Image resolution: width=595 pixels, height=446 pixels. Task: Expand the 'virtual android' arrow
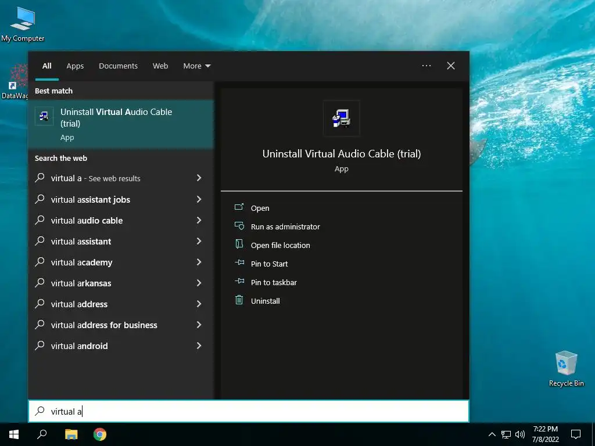(199, 346)
